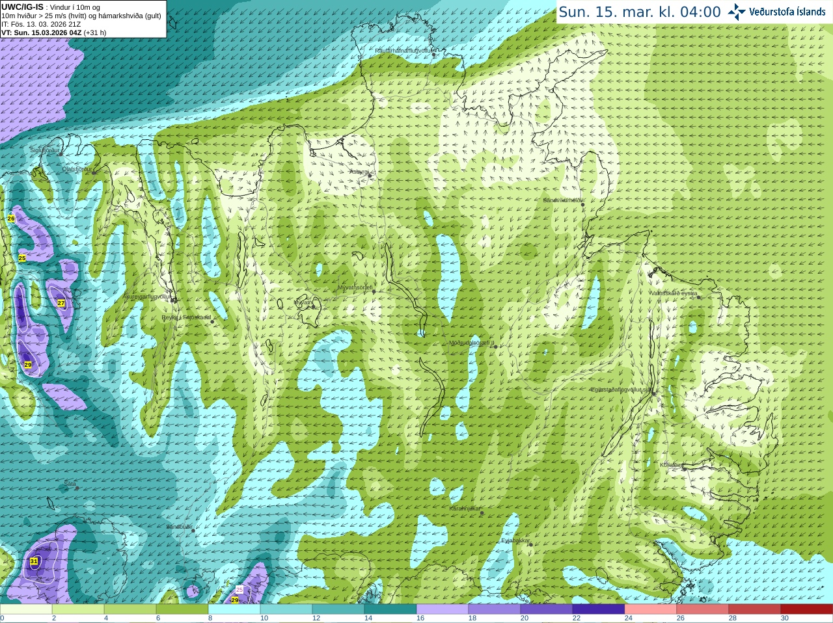
Task: Select the Reykir í Fnjóskadal label
Action: (x=187, y=317)
